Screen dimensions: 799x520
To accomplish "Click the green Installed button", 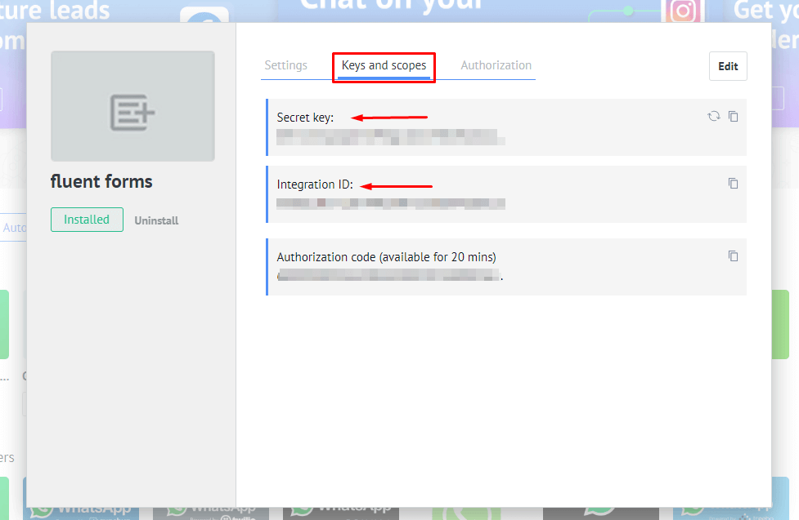I will pyautogui.click(x=87, y=220).
